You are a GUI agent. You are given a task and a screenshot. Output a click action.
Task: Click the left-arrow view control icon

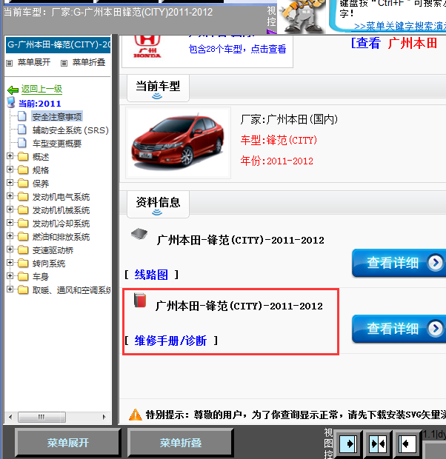407,443
